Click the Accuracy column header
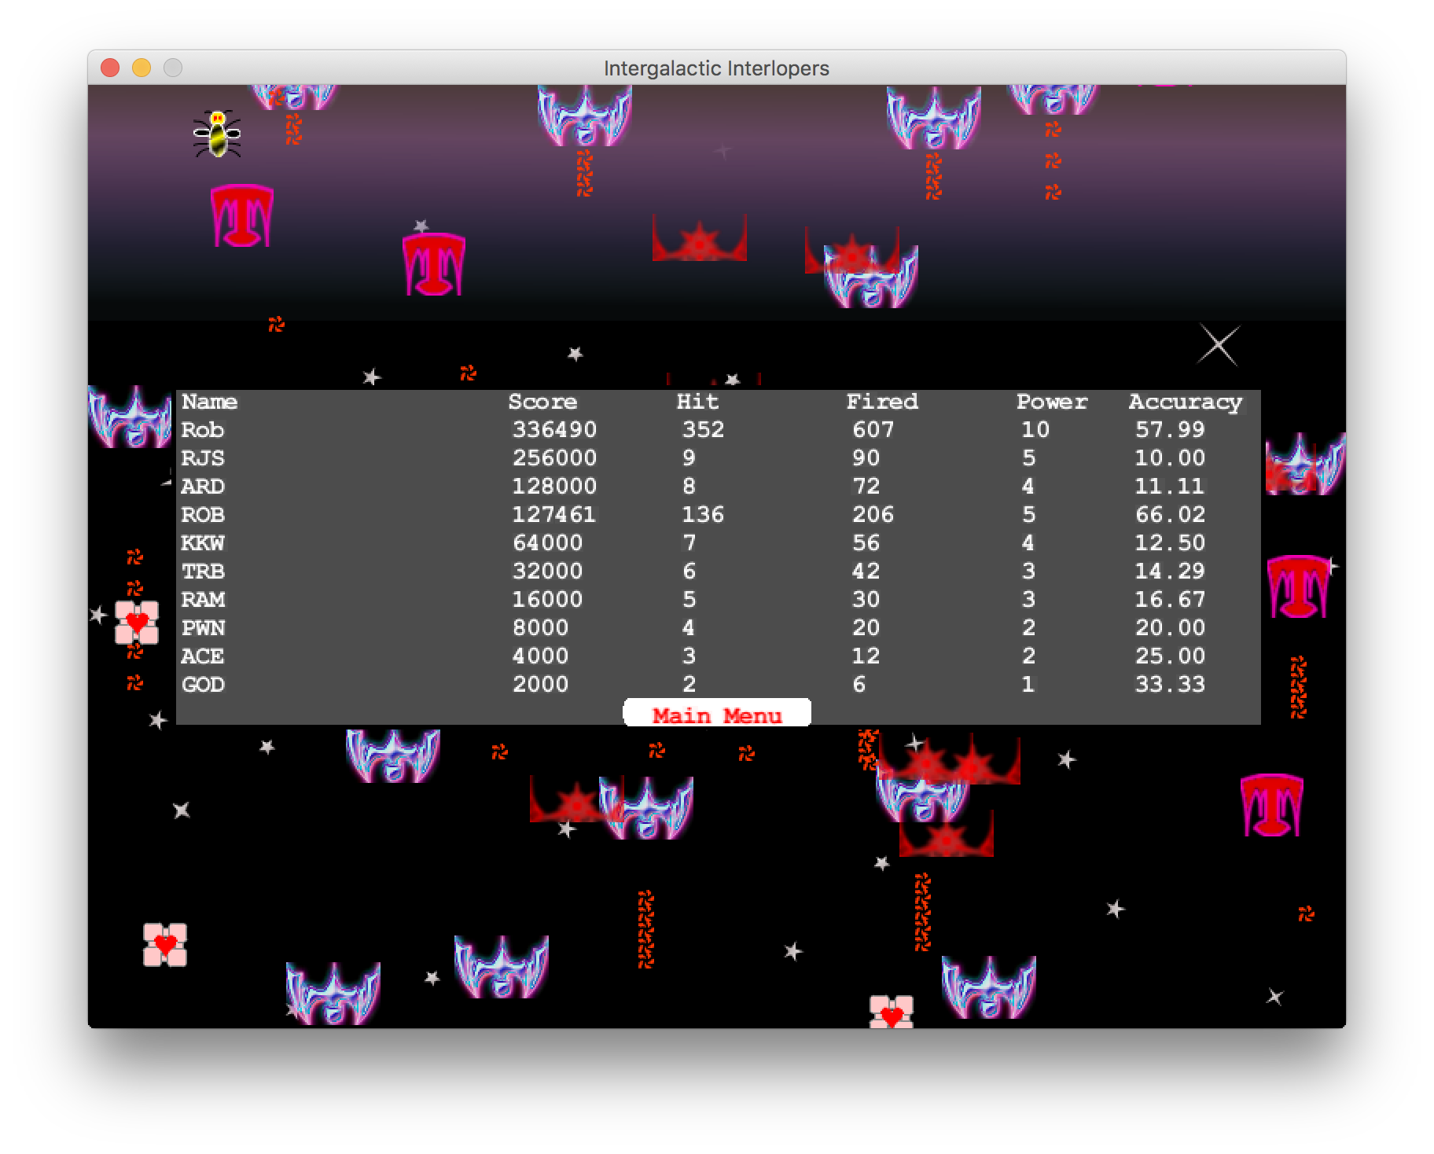 (x=1186, y=402)
